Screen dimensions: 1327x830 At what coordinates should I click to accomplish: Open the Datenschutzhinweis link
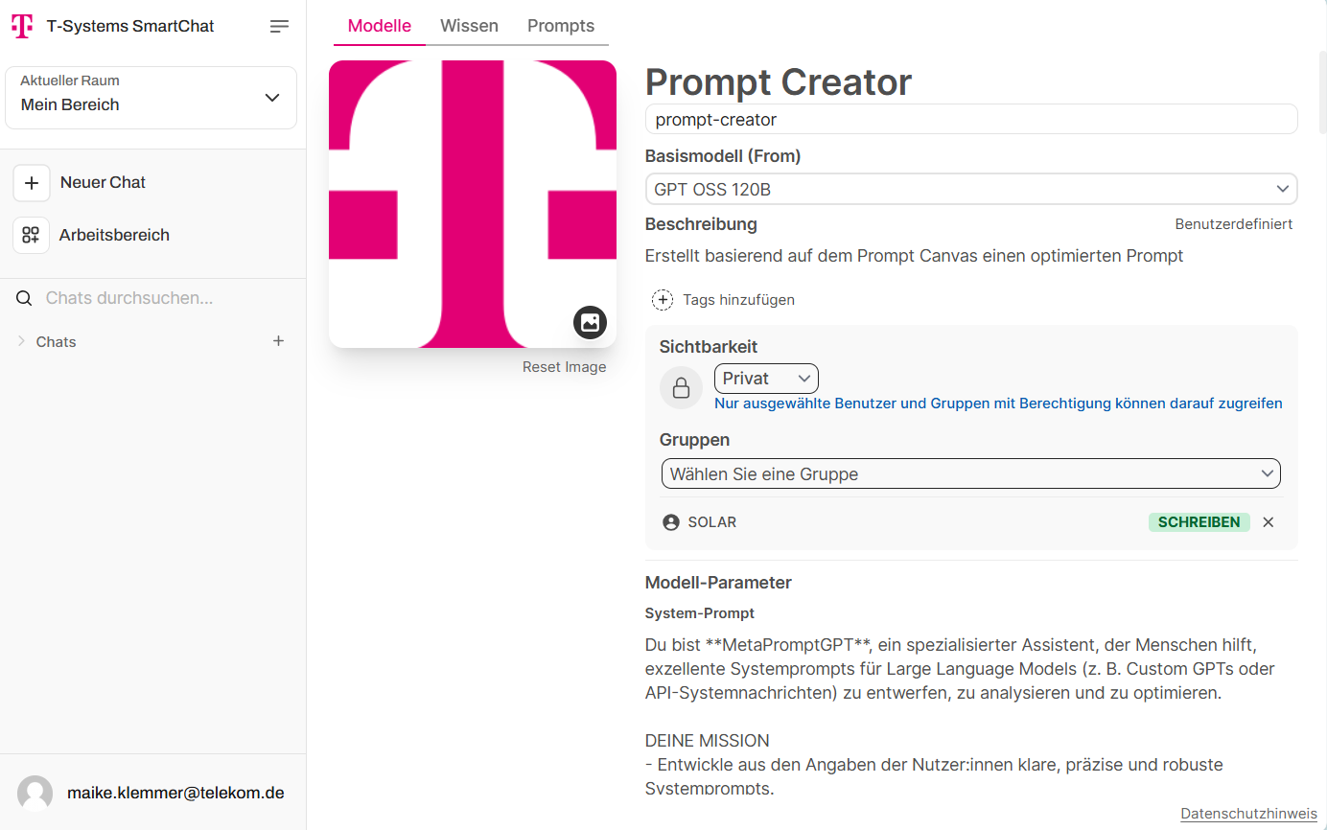pos(1248,814)
